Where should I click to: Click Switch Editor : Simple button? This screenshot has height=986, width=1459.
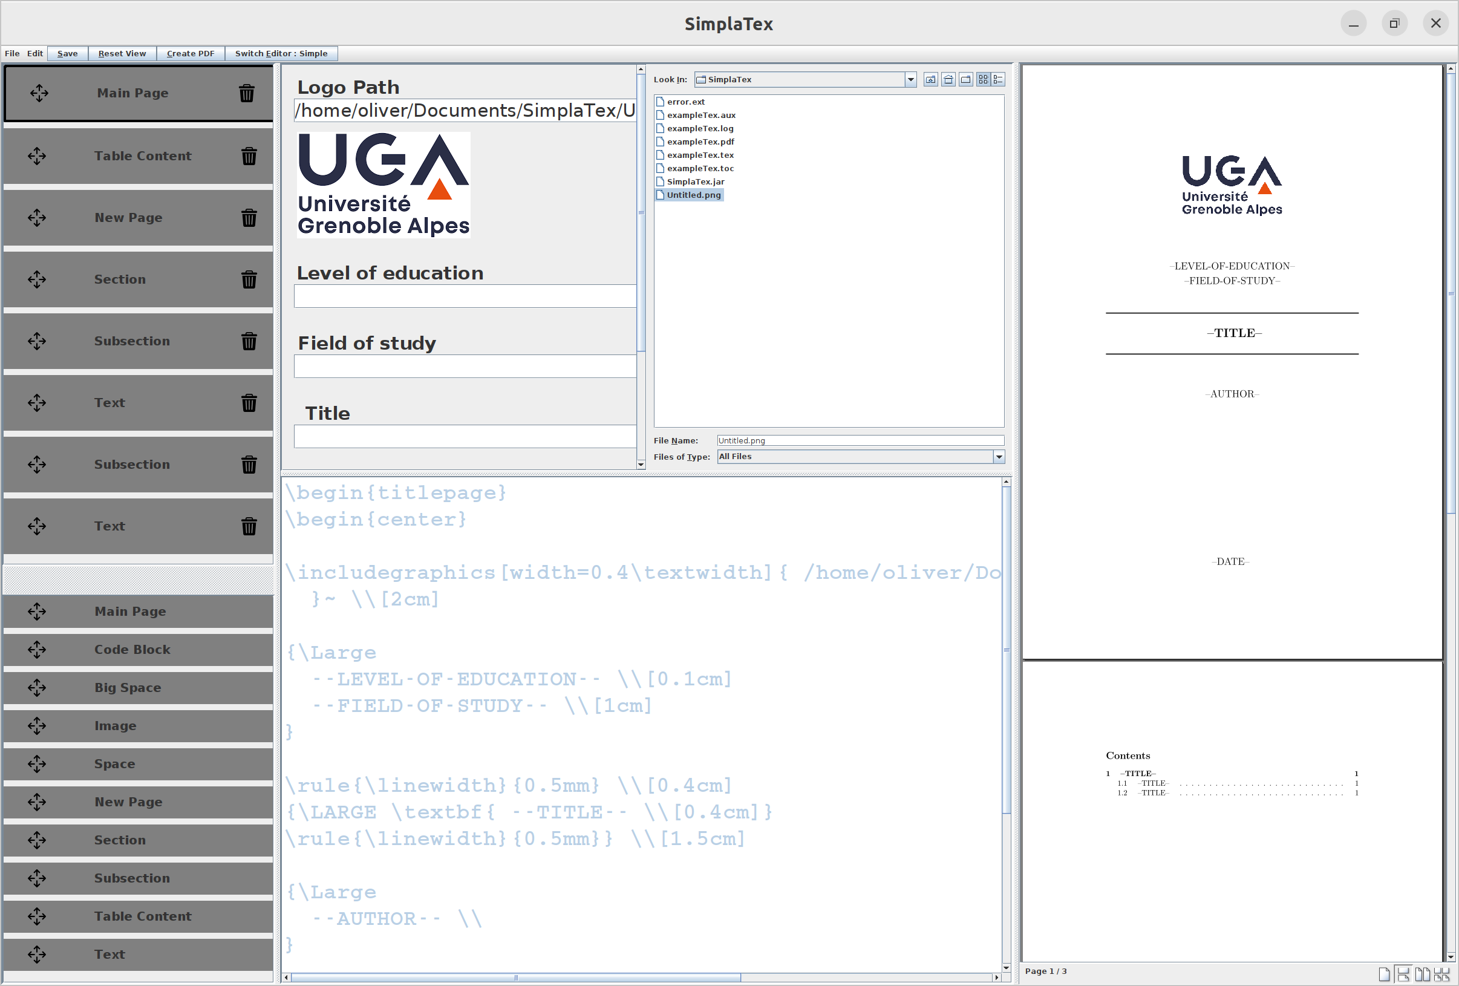pos(281,53)
